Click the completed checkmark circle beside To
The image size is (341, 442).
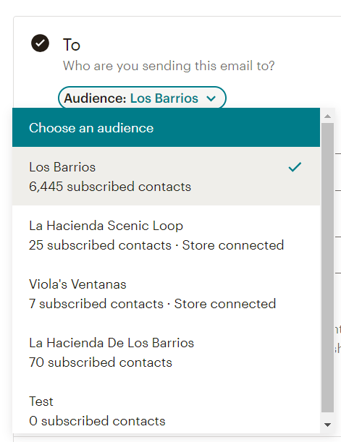click(40, 43)
